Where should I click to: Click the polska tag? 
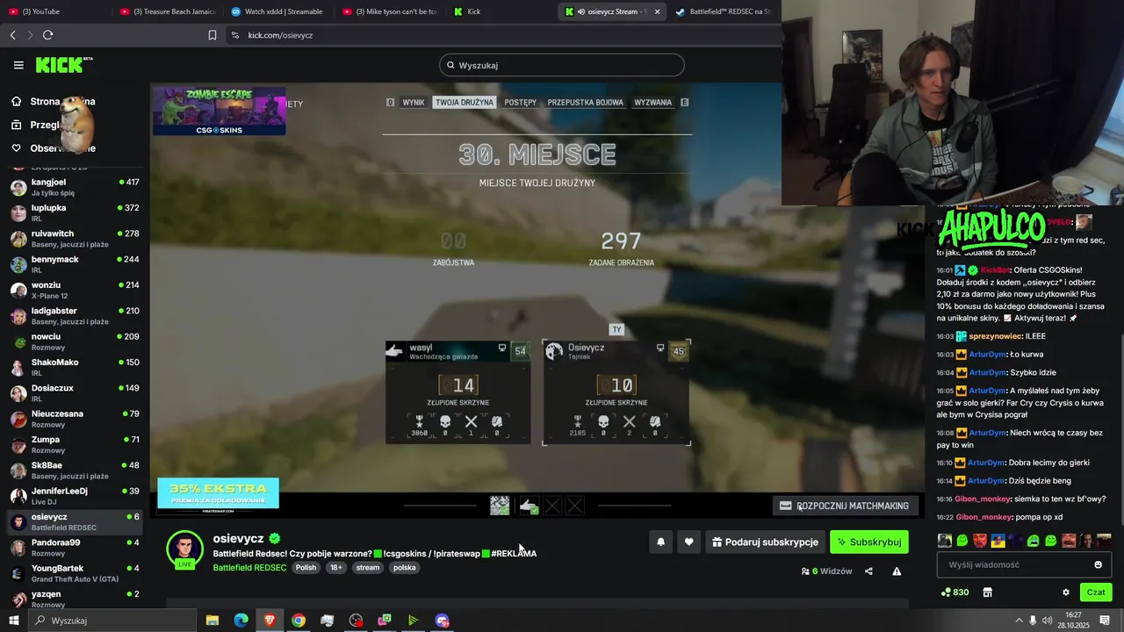click(x=405, y=568)
